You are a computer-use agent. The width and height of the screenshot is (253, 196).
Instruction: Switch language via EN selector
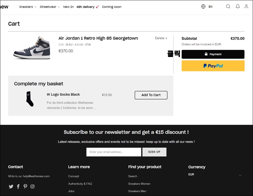[x=210, y=7]
